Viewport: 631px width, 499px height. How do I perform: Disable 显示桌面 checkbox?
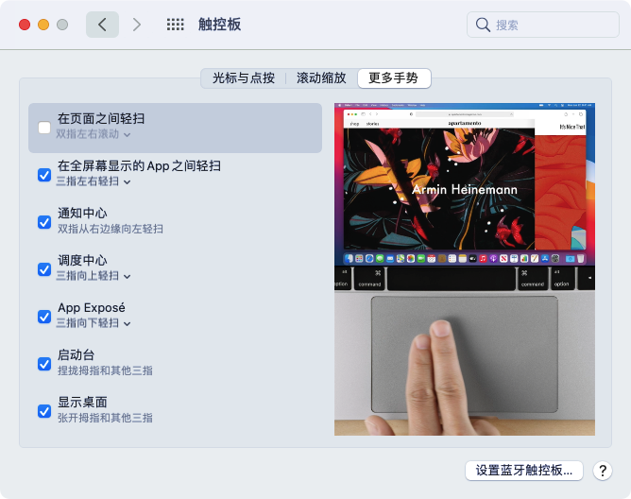[x=44, y=411]
